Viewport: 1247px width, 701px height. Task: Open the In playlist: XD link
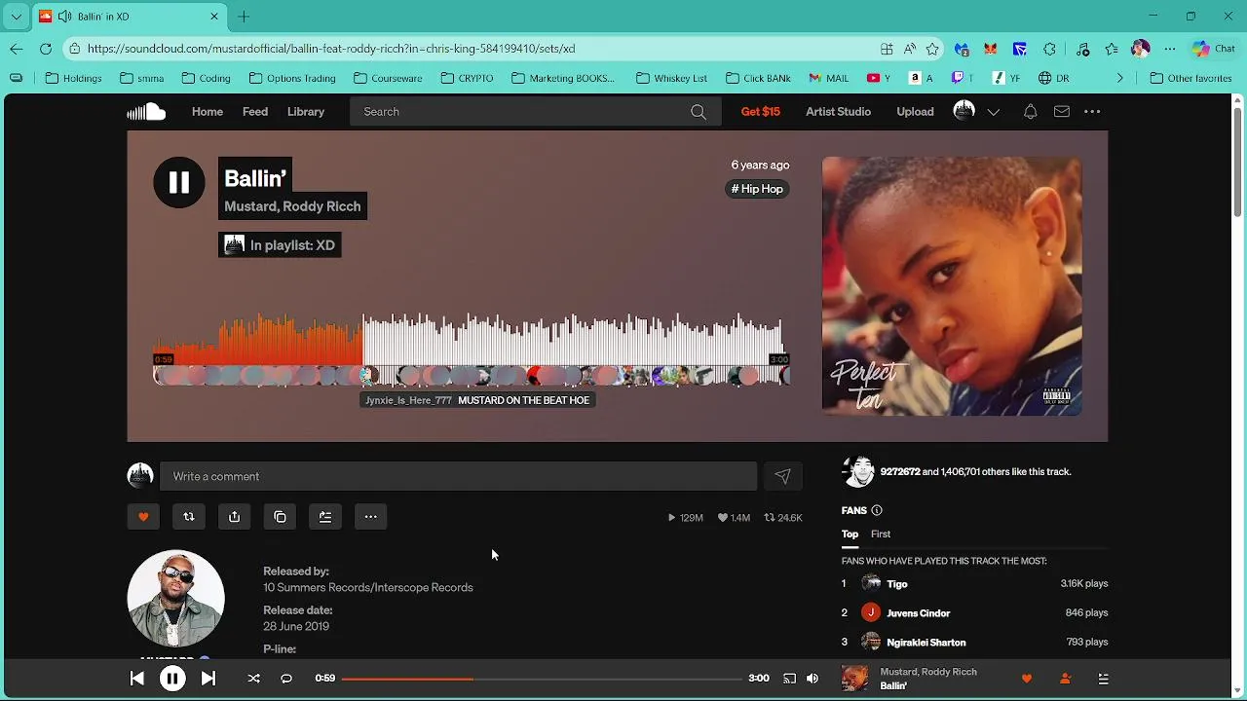pyautogui.click(x=281, y=245)
